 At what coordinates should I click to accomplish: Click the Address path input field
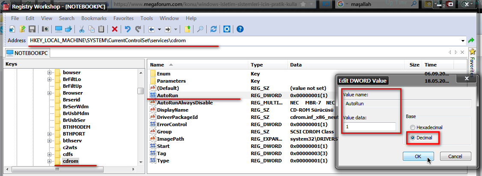pos(244,40)
